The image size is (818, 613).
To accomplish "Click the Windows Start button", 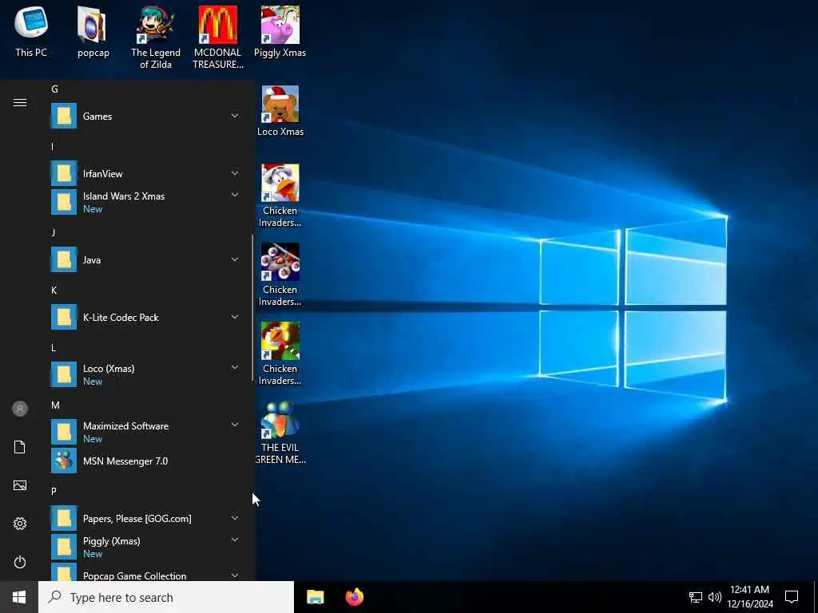I will click(x=19, y=597).
